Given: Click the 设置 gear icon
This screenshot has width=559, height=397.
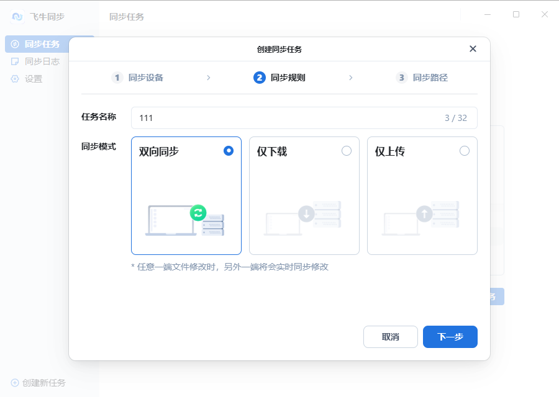Looking at the screenshot, I should pos(15,79).
